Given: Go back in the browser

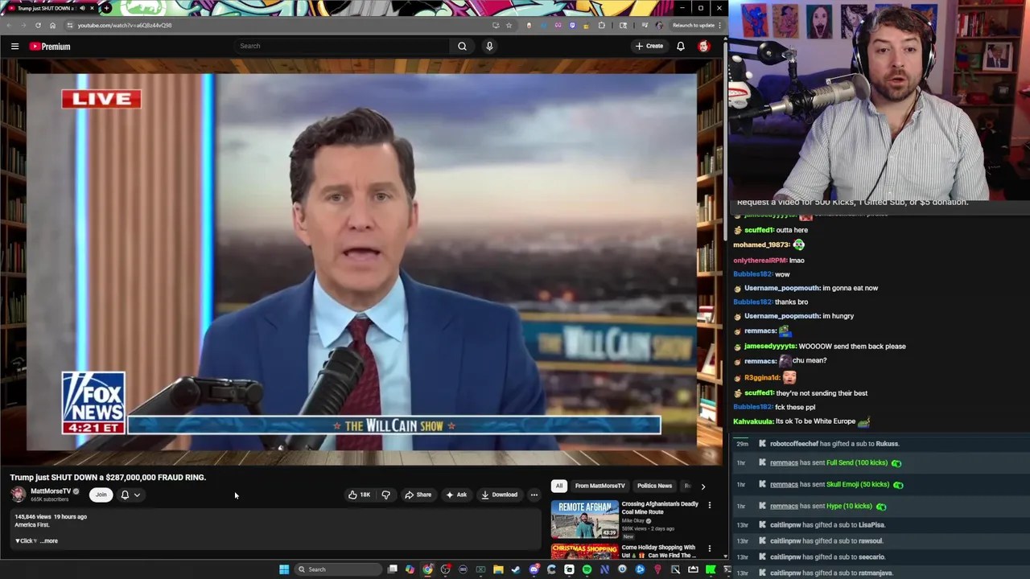Looking at the screenshot, I should tap(9, 25).
